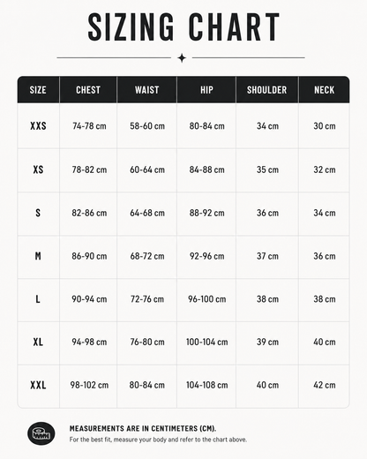Select the 'For the best fit' instruction text

click(x=158, y=440)
